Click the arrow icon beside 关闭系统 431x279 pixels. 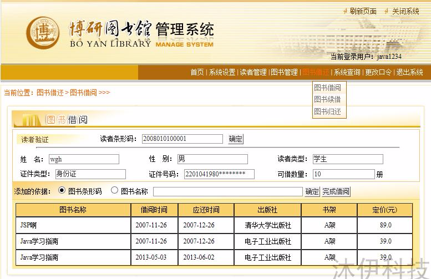(387, 11)
